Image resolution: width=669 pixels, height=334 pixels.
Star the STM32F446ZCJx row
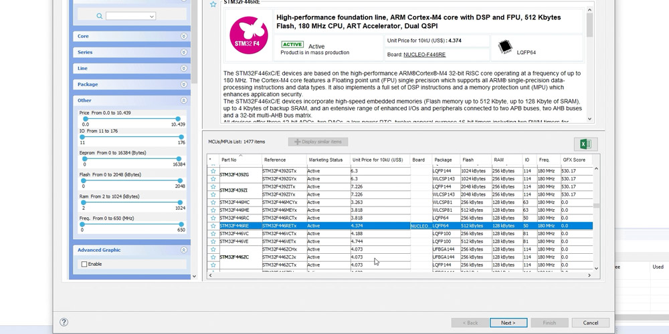point(213,257)
